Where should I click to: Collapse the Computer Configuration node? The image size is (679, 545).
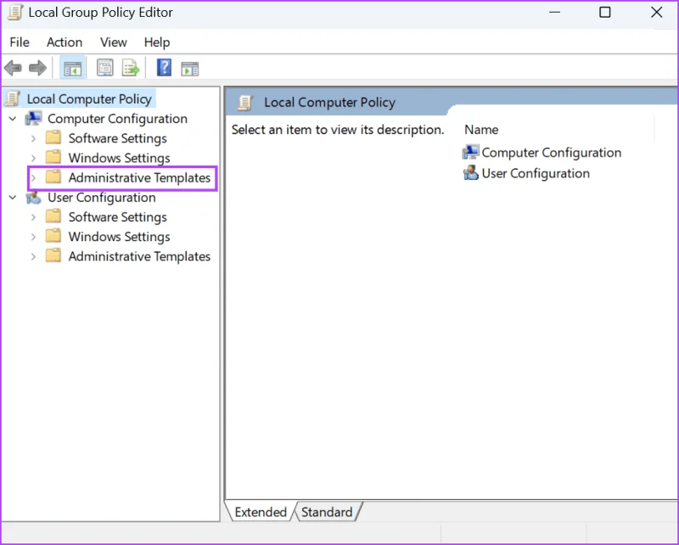point(13,118)
